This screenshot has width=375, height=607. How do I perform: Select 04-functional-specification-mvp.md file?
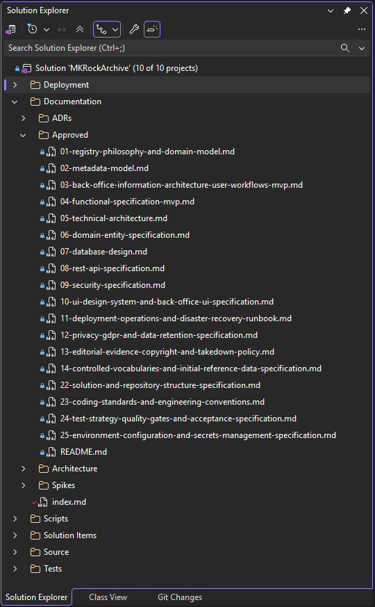point(127,202)
